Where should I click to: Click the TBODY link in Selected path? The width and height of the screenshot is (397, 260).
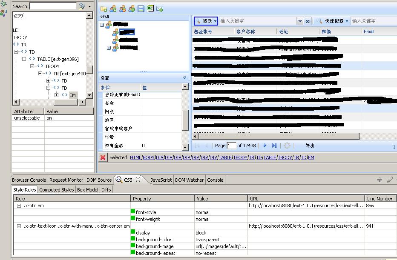tap(240, 157)
